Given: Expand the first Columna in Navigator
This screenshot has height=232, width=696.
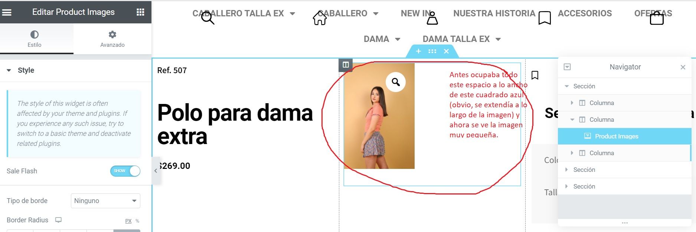Looking at the screenshot, I should 572,103.
